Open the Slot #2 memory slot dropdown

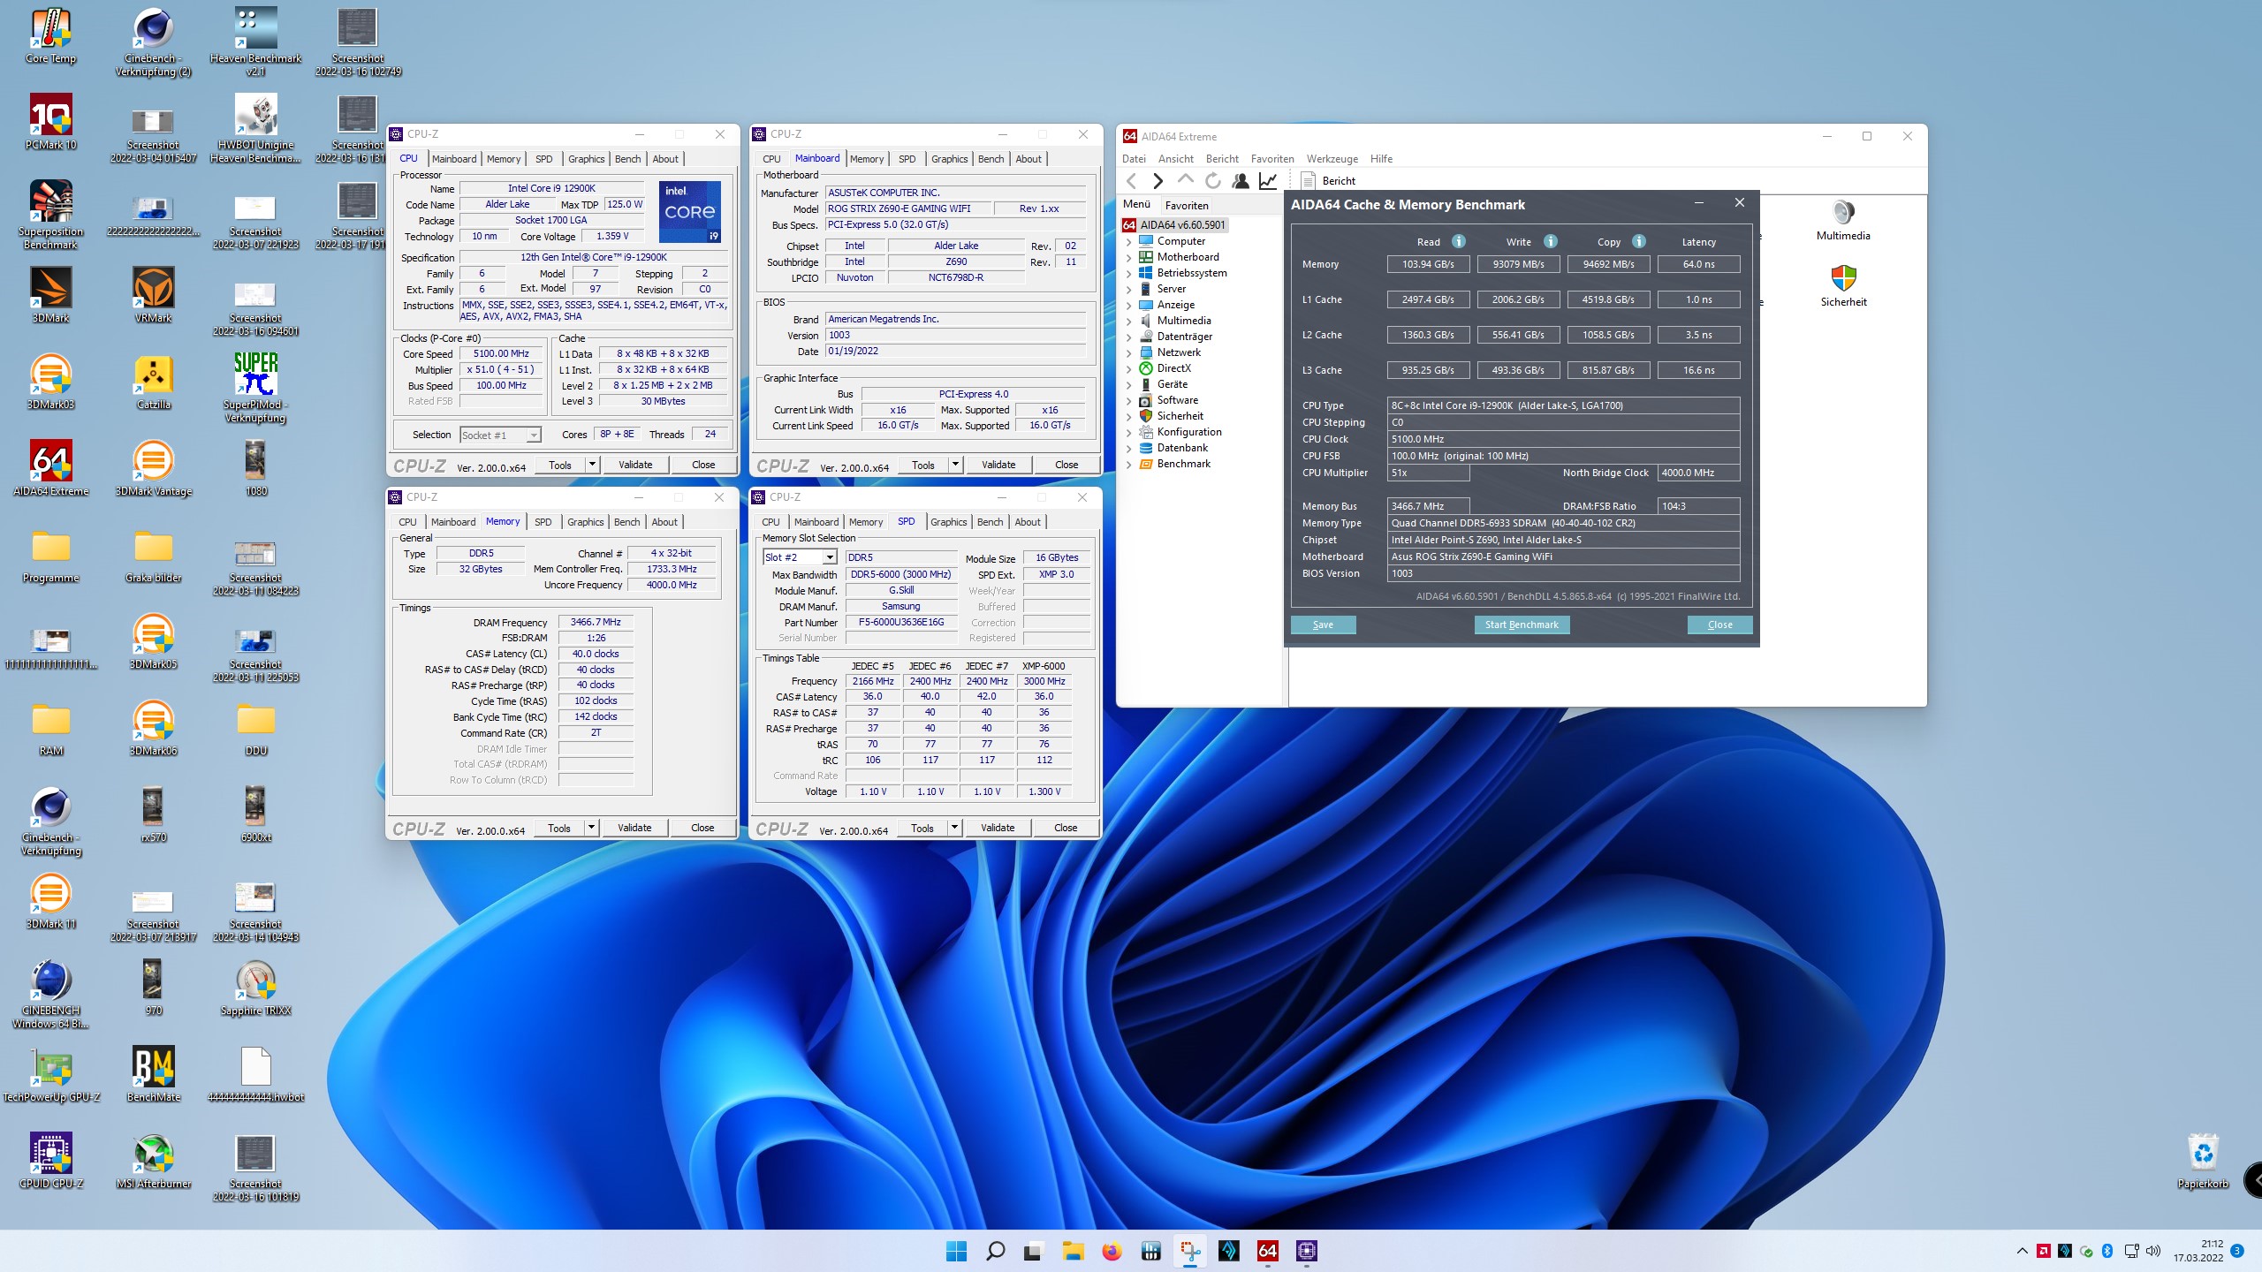pyautogui.click(x=799, y=557)
